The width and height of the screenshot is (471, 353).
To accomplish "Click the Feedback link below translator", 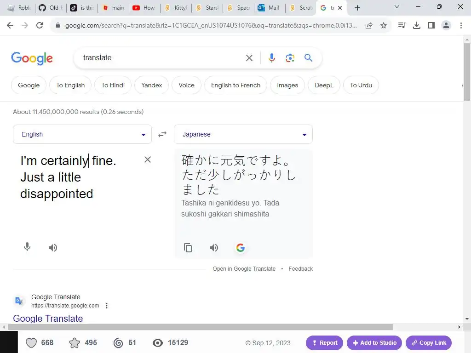I will (x=301, y=268).
